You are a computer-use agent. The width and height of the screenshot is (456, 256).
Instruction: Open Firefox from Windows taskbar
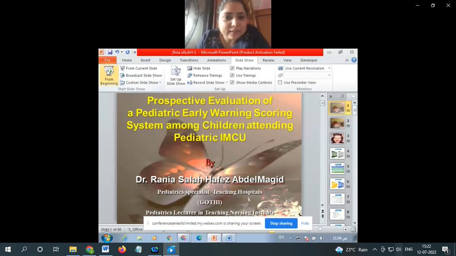pyautogui.click(x=122, y=250)
